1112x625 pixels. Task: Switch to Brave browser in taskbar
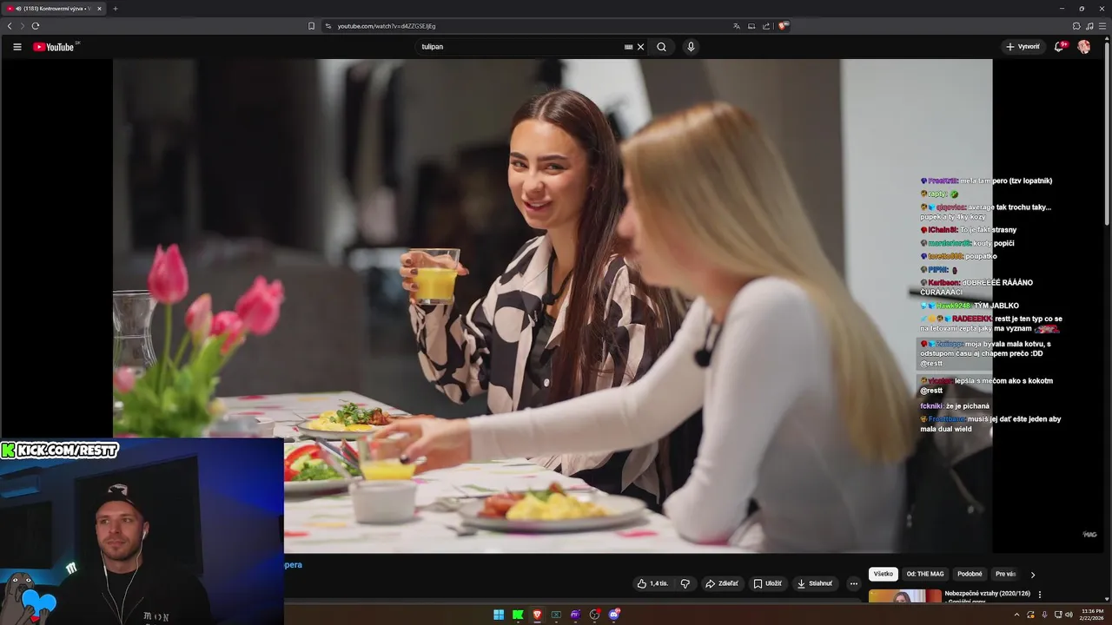pos(537,615)
